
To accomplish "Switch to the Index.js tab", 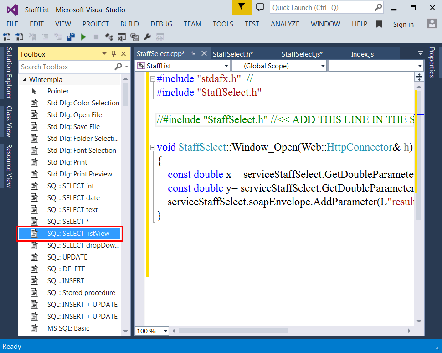I will click(x=363, y=54).
